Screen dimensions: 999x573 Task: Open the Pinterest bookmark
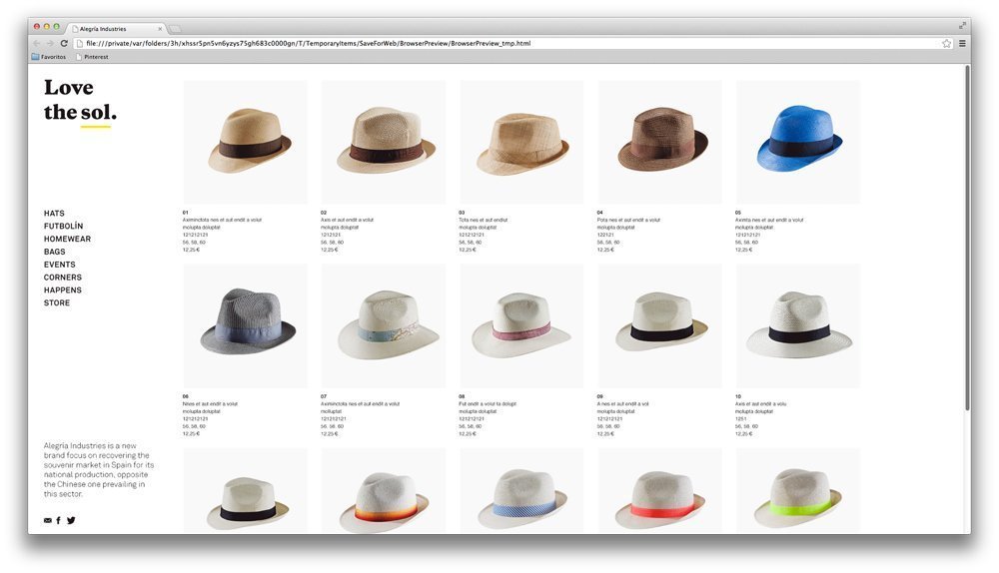[92, 57]
